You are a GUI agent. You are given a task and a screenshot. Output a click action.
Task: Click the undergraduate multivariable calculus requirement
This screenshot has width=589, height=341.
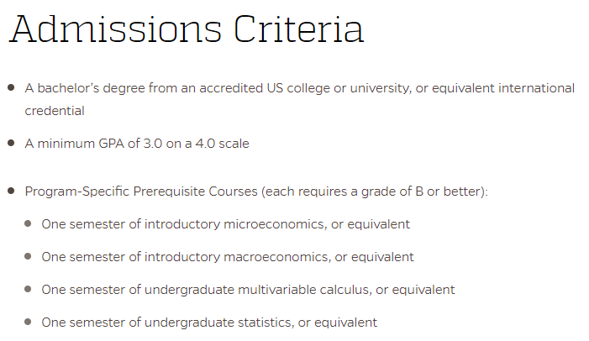248,290
